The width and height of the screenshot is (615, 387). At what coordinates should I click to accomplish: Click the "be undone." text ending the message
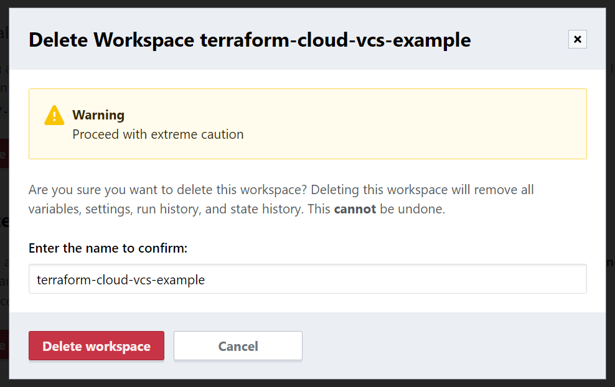[412, 209]
